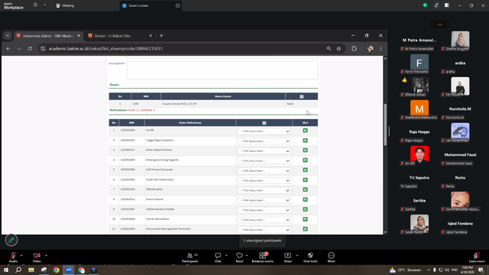Open the status dropdown for Angga Wiguna Saputra
Image resolution: width=489 pixels, height=275 pixels.
[264, 141]
